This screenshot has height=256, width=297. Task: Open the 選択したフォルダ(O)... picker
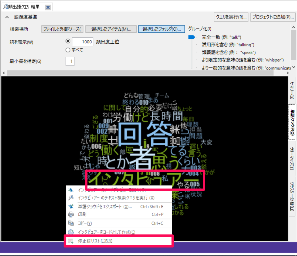(162, 29)
